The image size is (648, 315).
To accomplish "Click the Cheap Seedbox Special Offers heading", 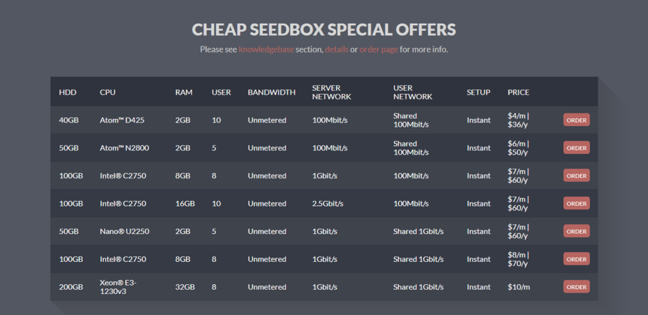I will (324, 30).
